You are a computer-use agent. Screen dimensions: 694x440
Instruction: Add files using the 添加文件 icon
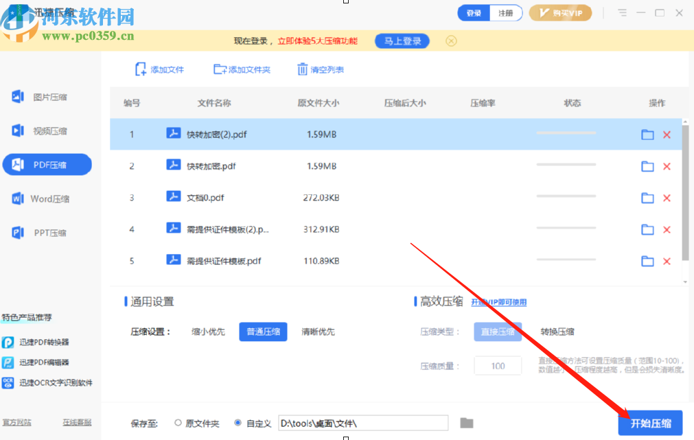[x=141, y=69]
